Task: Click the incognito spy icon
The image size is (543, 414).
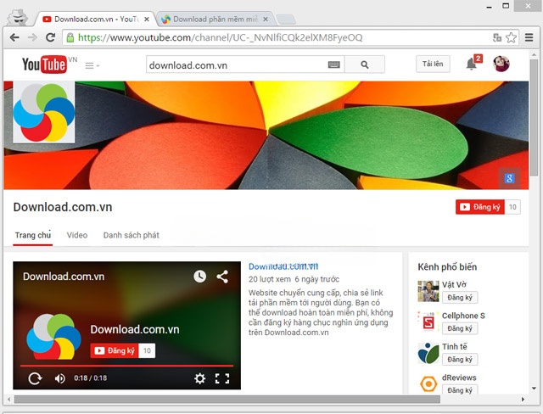Action: (x=18, y=18)
